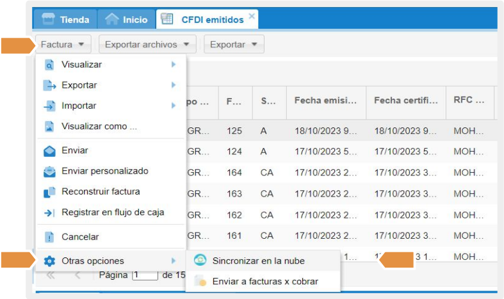Click the Enviar personalizado icon
Image resolution: width=504 pixels, height=299 pixels.
(49, 172)
